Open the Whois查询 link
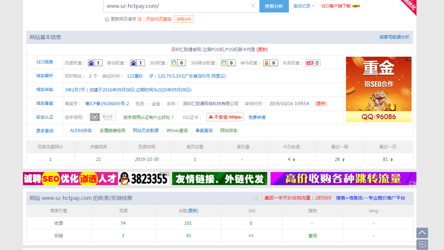This screenshot has width=444, height=250. click(177, 131)
